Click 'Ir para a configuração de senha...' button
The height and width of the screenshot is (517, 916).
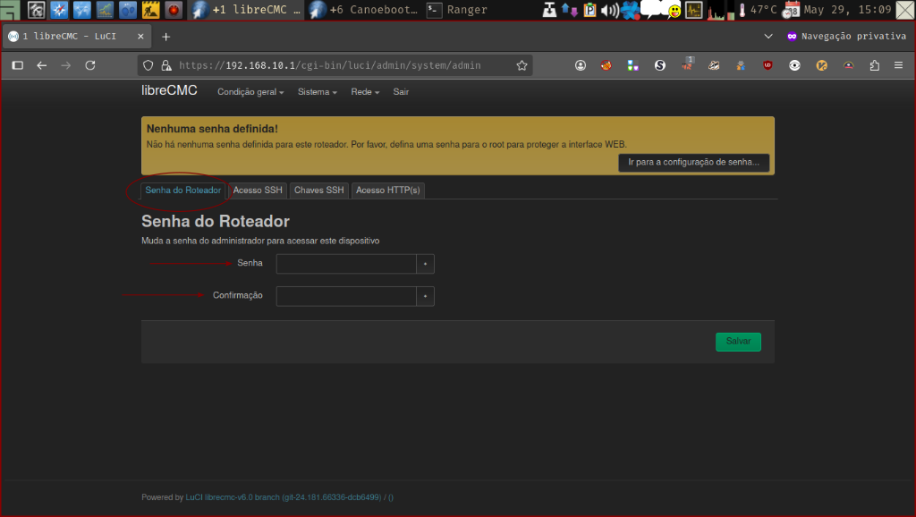coord(694,162)
